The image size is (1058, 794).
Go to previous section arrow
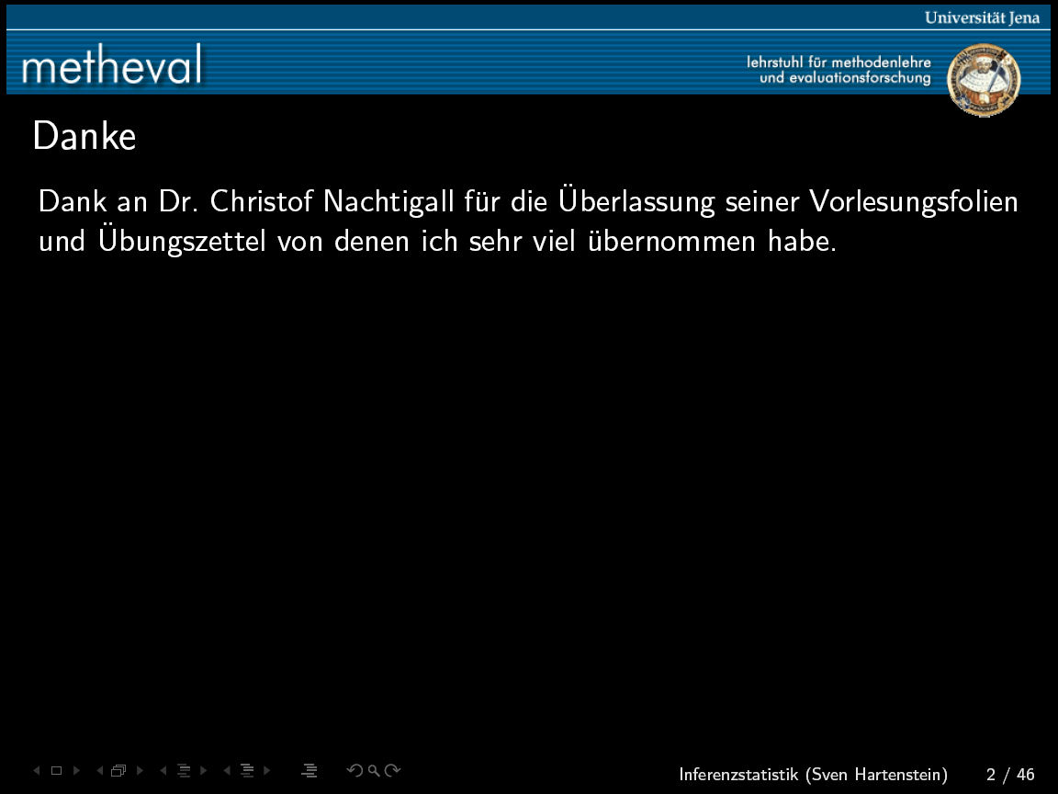coord(227,771)
